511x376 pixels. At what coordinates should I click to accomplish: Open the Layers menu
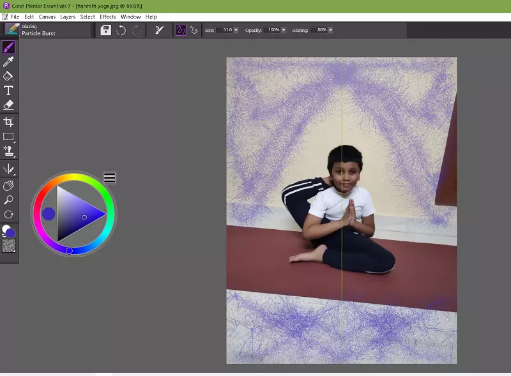point(67,17)
